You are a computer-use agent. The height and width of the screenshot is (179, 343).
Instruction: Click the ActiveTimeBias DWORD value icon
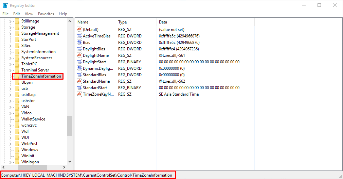point(79,36)
